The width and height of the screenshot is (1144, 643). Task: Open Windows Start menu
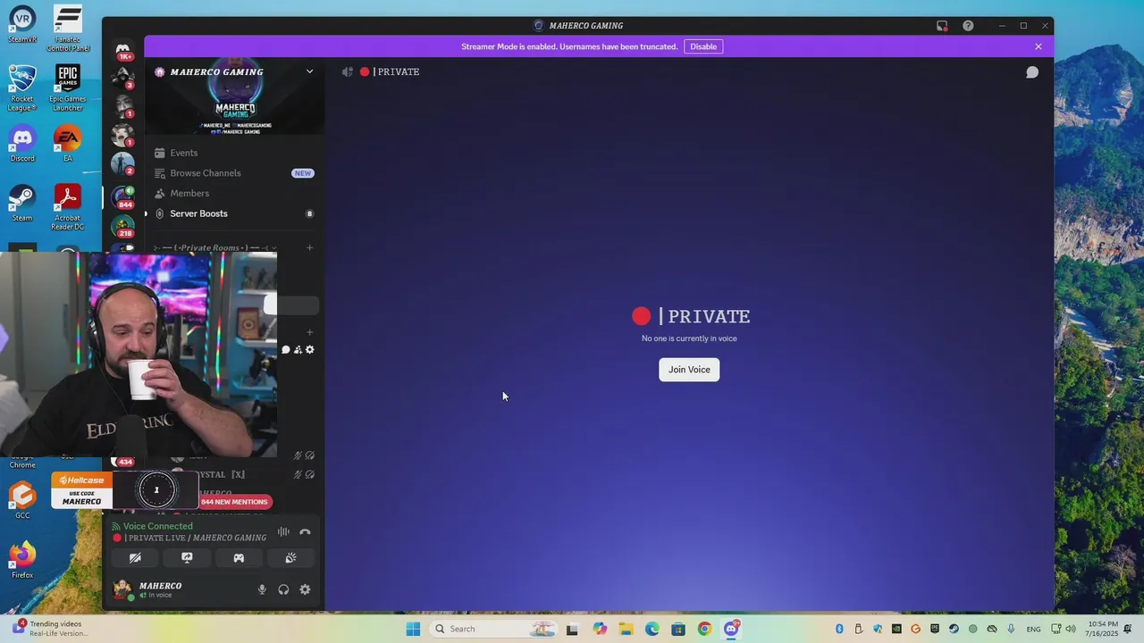(x=413, y=629)
